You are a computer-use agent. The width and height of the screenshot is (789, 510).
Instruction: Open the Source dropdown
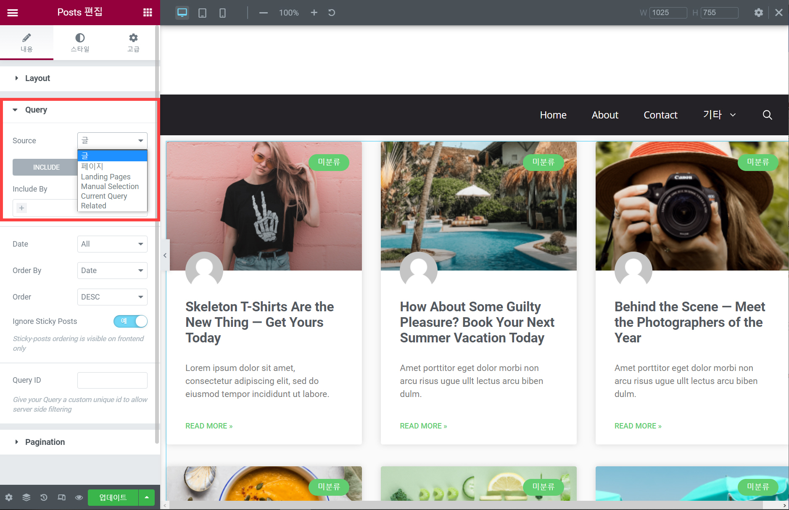coord(112,141)
